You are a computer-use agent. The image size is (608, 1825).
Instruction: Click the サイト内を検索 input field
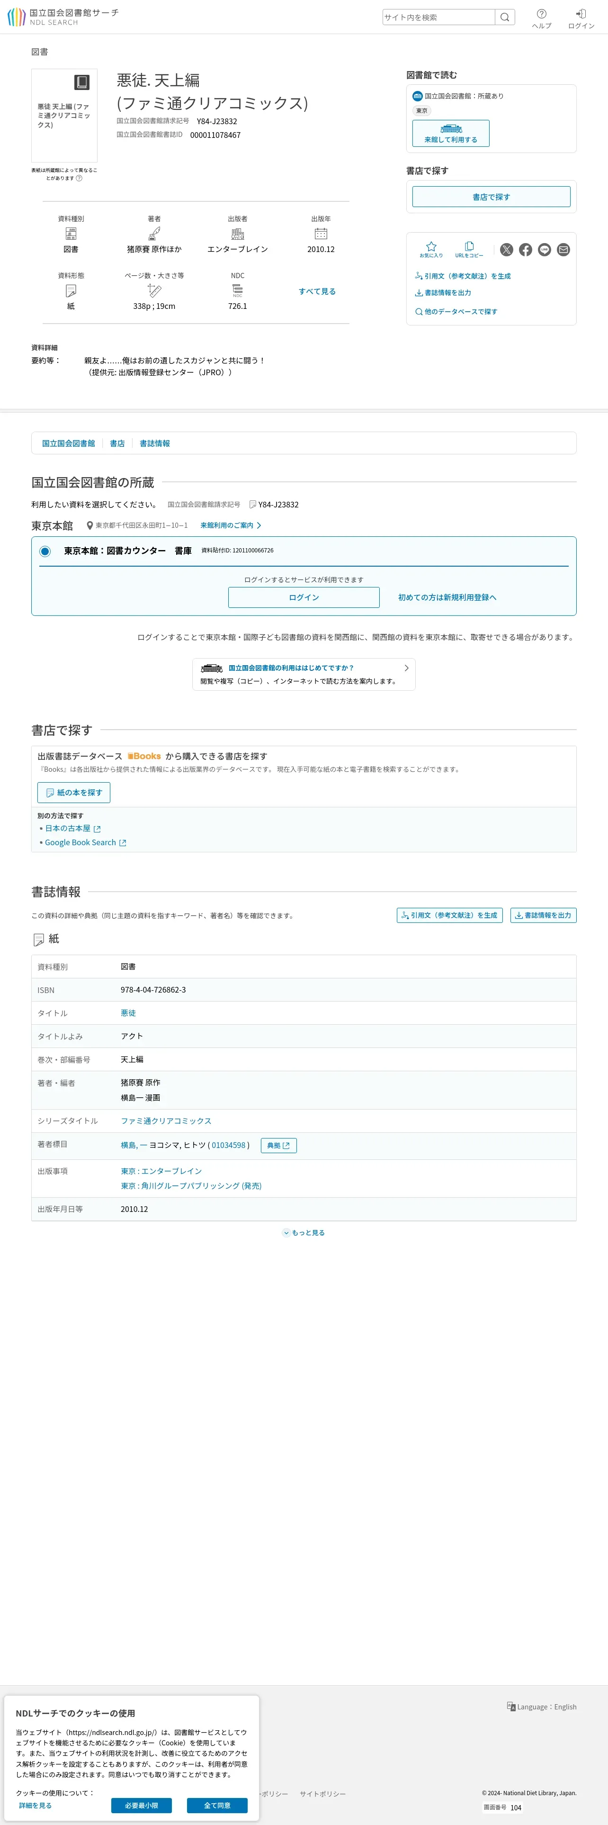click(x=439, y=17)
